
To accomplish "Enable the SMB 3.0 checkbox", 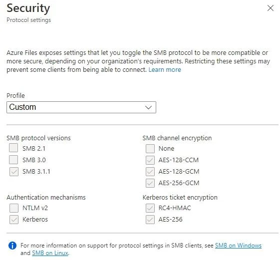I will 13,160.
